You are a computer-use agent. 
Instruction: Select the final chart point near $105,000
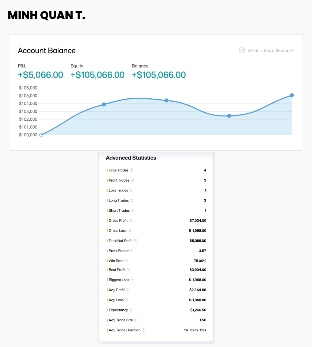click(292, 95)
